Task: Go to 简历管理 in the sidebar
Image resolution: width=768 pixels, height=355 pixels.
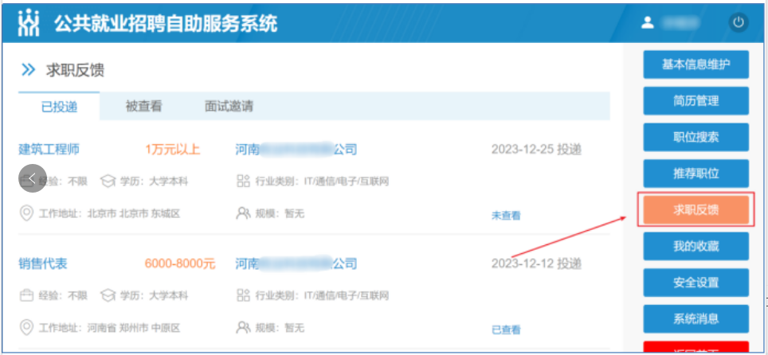Action: pyautogui.click(x=696, y=101)
